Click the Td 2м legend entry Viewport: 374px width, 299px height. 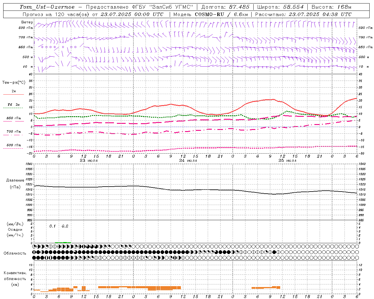point(13,105)
